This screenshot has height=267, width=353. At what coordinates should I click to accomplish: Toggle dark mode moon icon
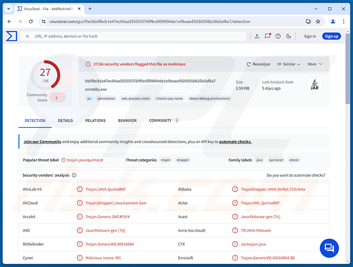(x=289, y=36)
